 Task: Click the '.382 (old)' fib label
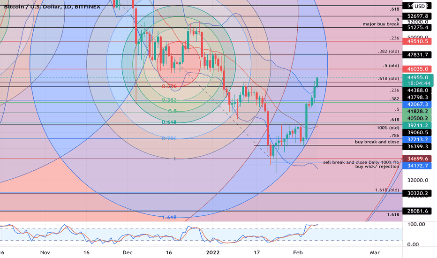pos(388,51)
